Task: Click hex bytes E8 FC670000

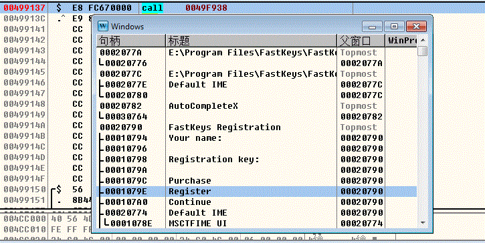Action: pos(102,8)
